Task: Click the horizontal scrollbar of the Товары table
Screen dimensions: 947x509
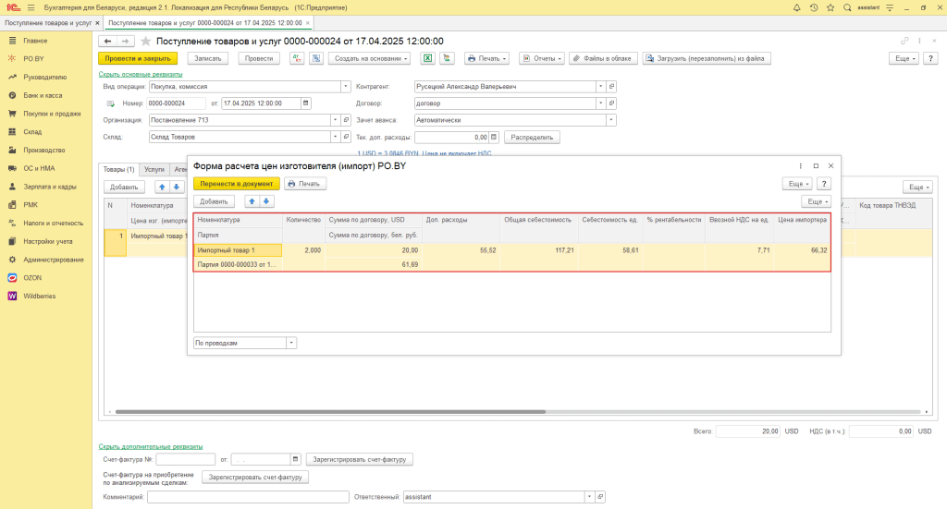Action: coord(330,412)
